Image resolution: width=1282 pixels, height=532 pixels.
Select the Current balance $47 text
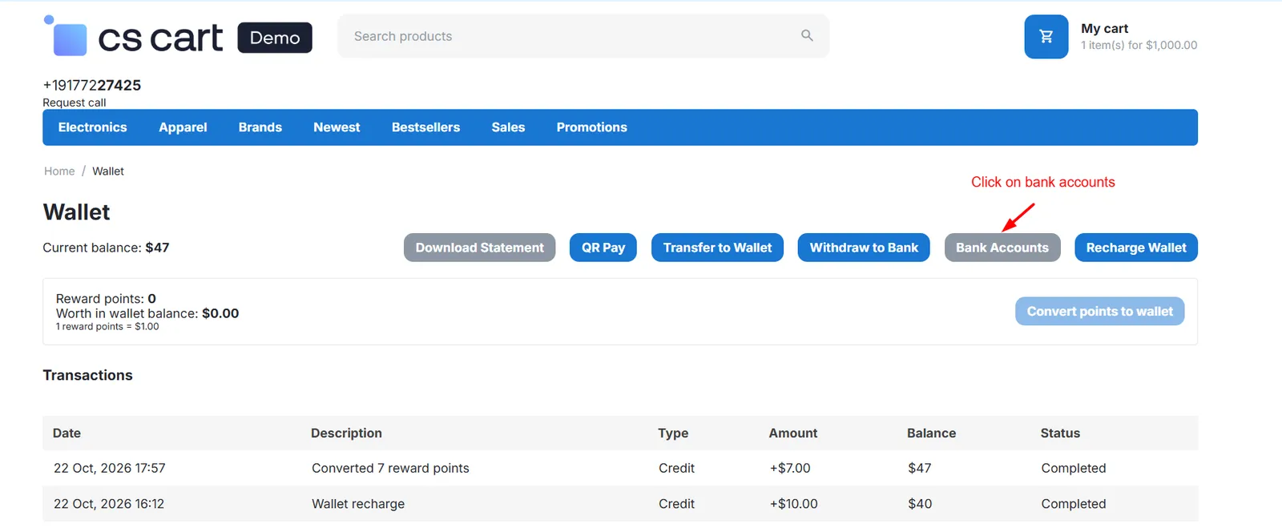pos(106,248)
